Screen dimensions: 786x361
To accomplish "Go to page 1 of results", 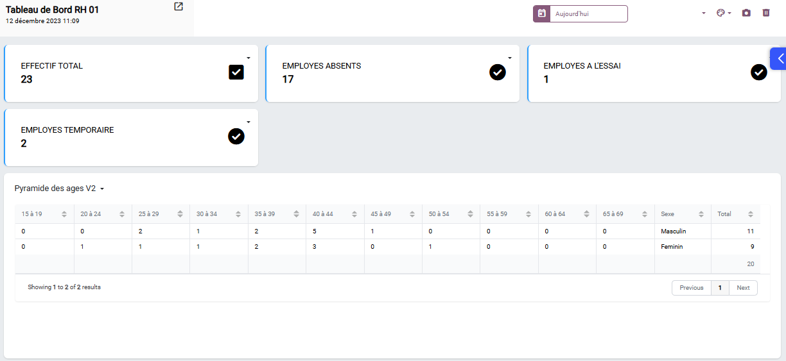I will [x=720, y=288].
